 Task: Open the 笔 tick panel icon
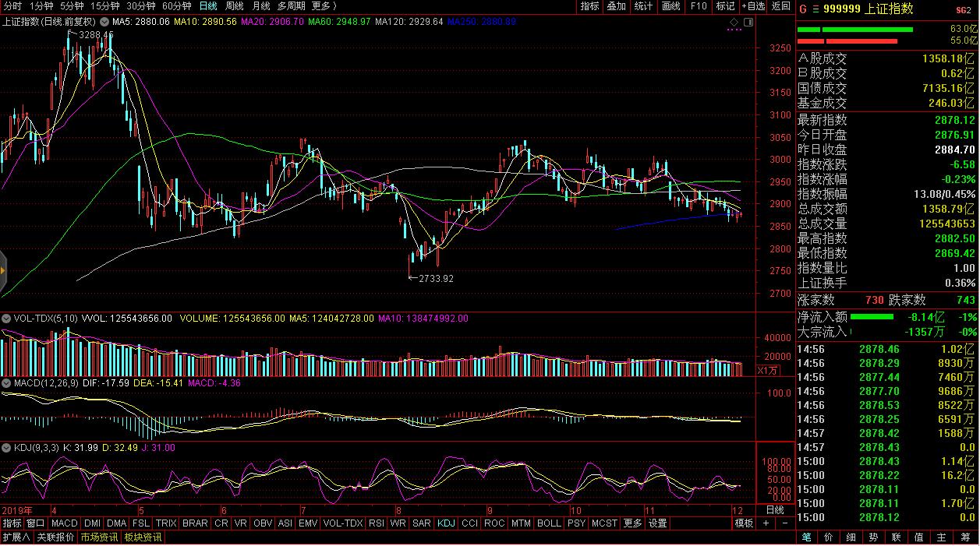coord(806,537)
